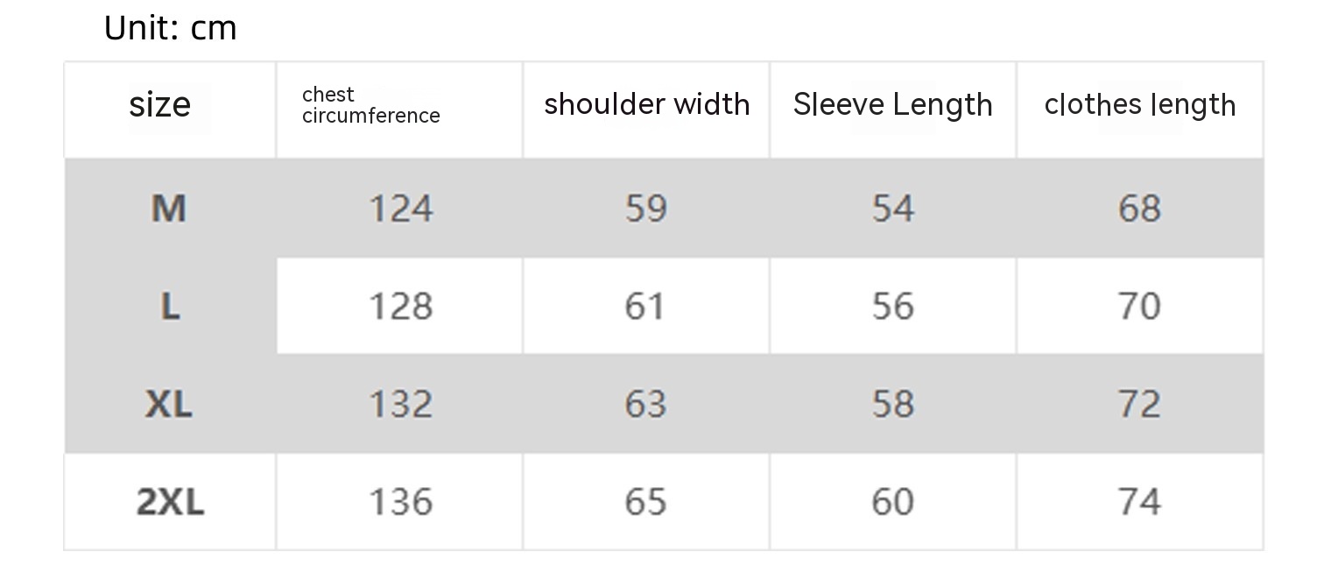Click shoulder width value 63 for XL

(x=646, y=404)
